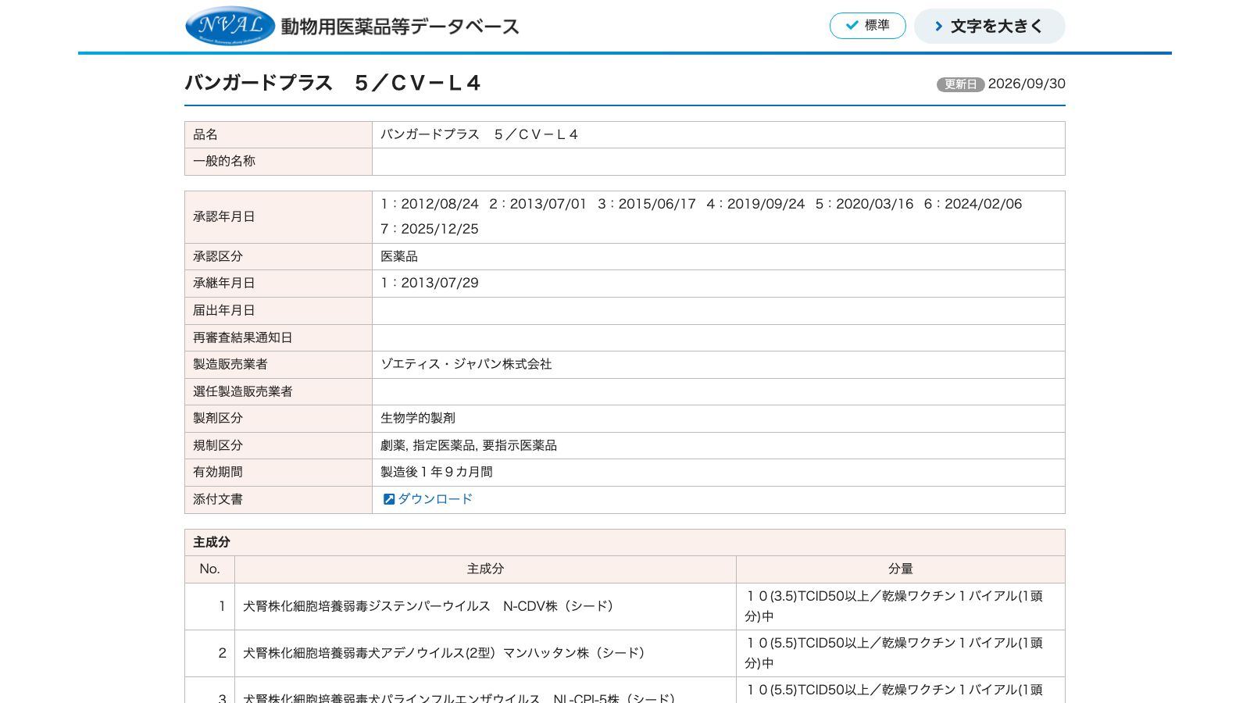Click the 10(5.5)TCID50以上 quantity in row 2
The height and width of the screenshot is (703, 1250).
[901, 653]
